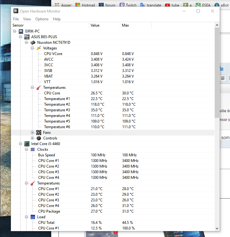Click the ESEA bookmark icon in browser
230x237 pixels.
[198, 5]
